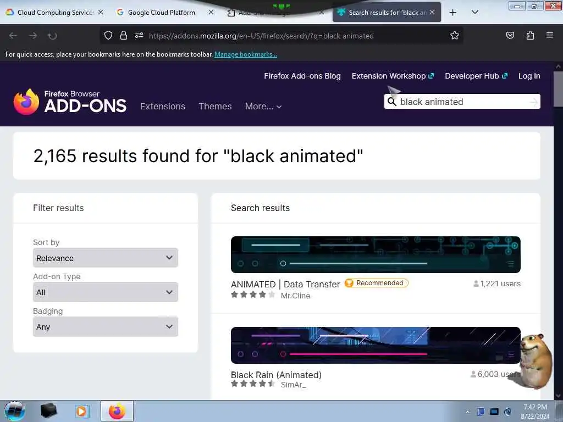Close the Cloud Computing Services tab
563x422 pixels.
101,12
